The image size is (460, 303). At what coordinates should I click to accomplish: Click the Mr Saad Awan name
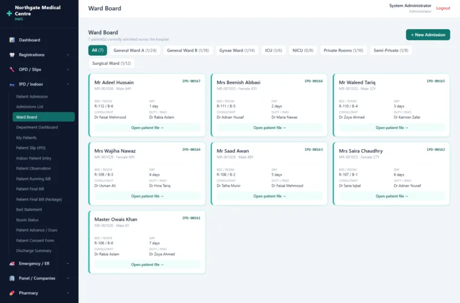(232, 151)
